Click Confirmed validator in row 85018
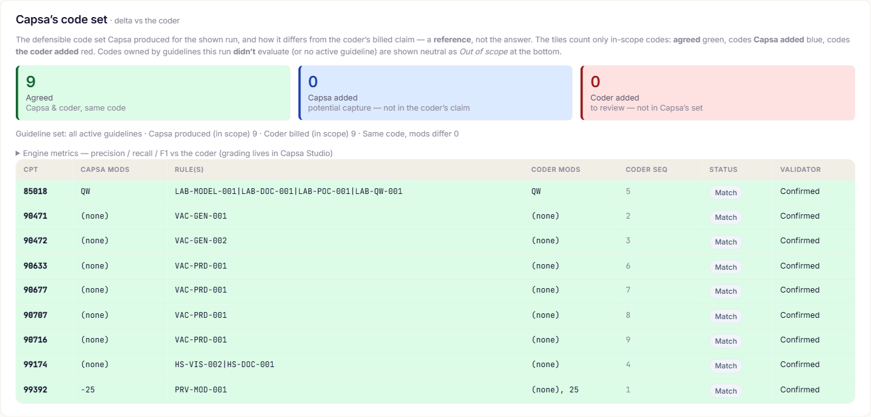Screen dimensions: 871x417 (800, 191)
